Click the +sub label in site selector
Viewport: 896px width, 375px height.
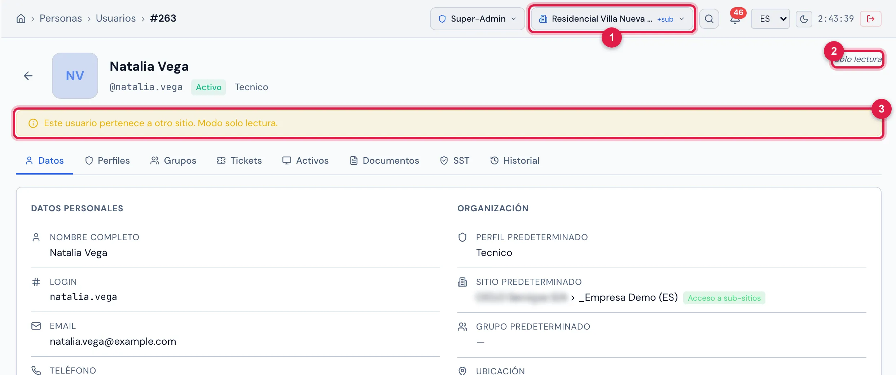pyautogui.click(x=665, y=19)
